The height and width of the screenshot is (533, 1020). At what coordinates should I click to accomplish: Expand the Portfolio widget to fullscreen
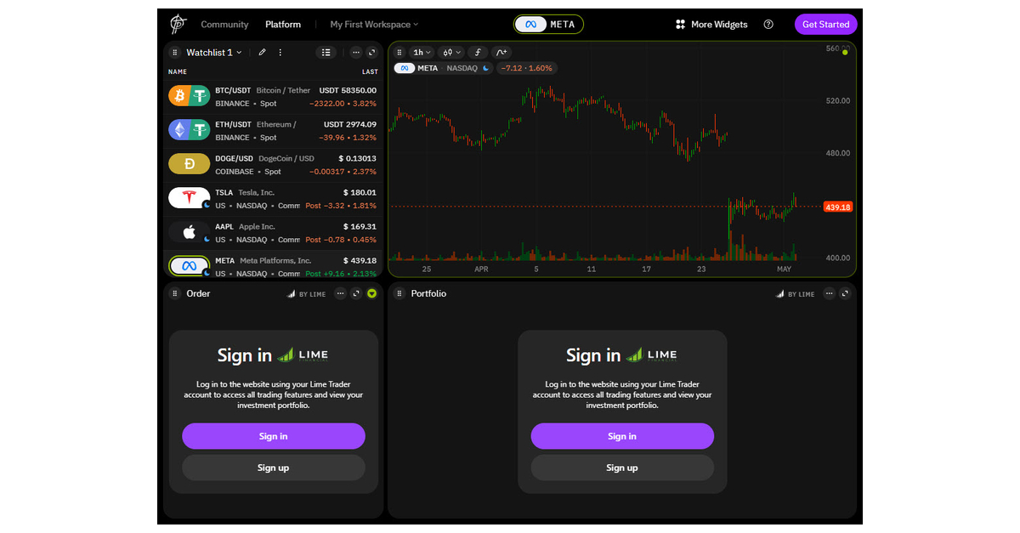(x=843, y=293)
